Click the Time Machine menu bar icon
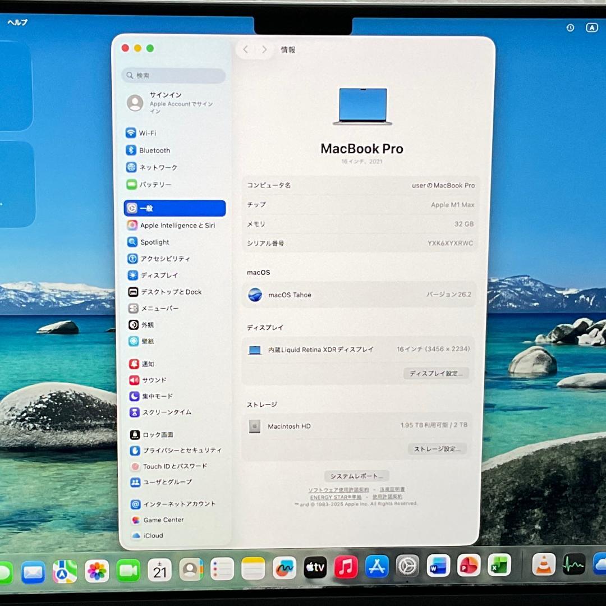The width and height of the screenshot is (606, 606). click(570, 28)
